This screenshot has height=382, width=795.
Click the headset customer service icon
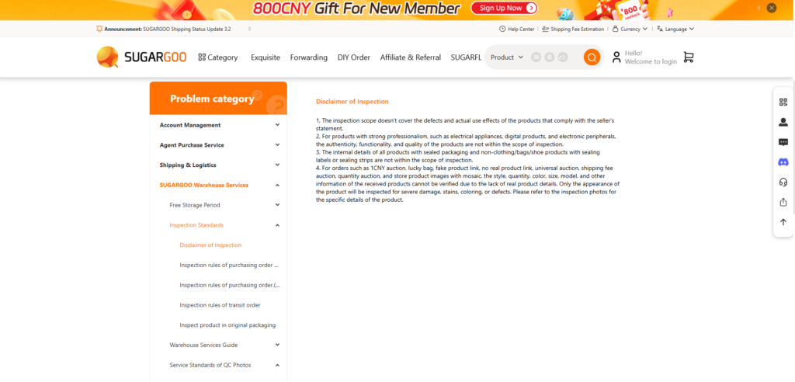[783, 182]
